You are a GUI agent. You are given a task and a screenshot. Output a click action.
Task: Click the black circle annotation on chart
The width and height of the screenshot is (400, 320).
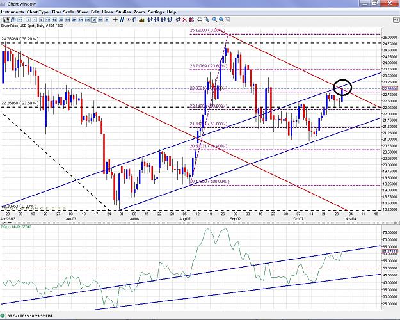pos(342,88)
